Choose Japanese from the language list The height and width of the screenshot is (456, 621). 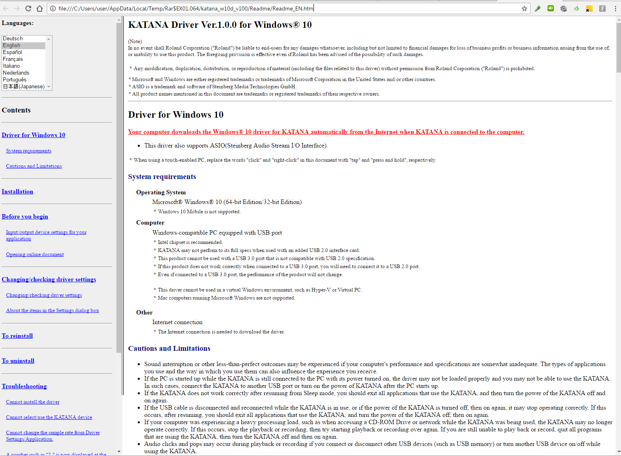[24, 86]
